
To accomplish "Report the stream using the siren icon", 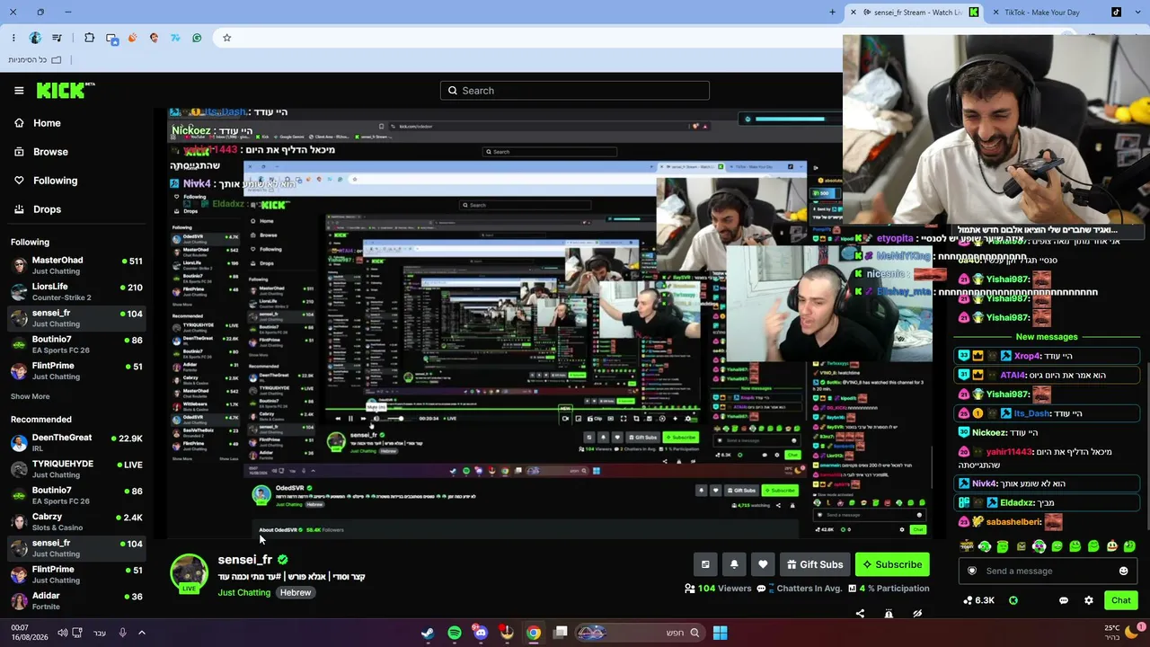I will point(889,614).
